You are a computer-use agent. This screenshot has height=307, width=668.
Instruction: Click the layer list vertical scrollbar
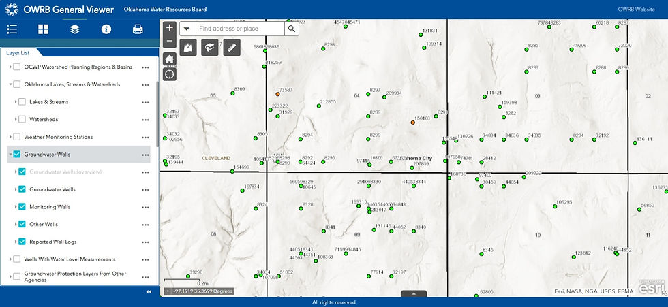pos(157,114)
